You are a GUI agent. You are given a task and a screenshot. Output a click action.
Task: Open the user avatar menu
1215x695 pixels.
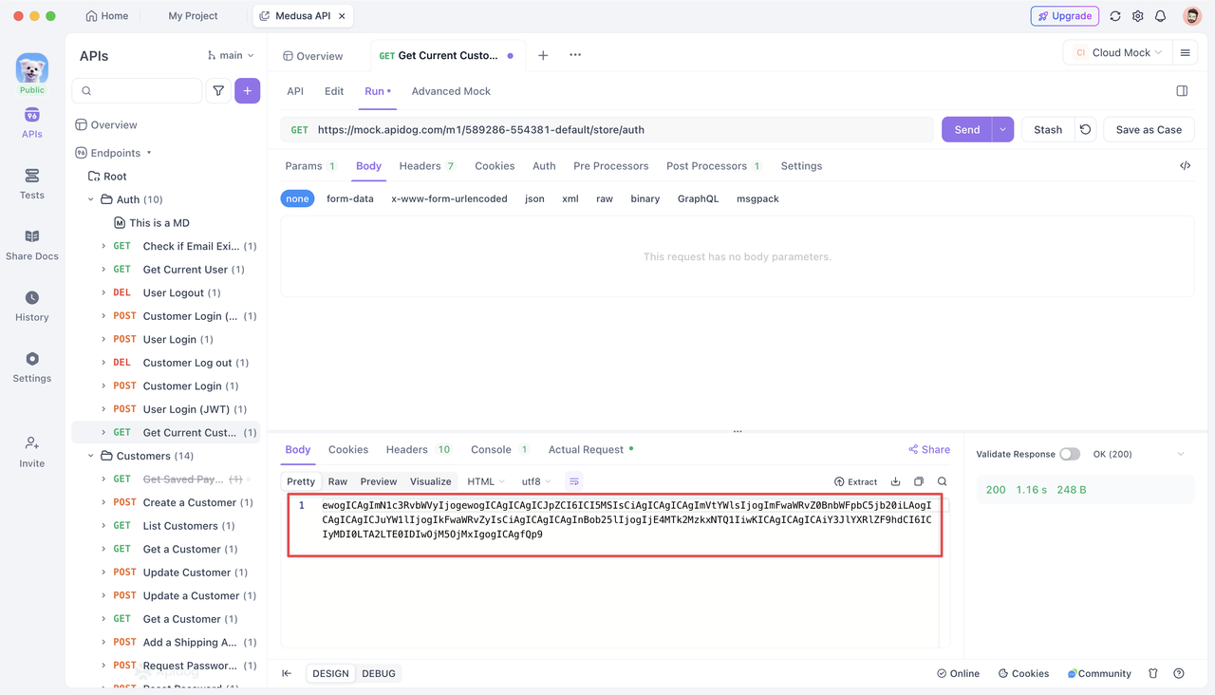(1192, 16)
